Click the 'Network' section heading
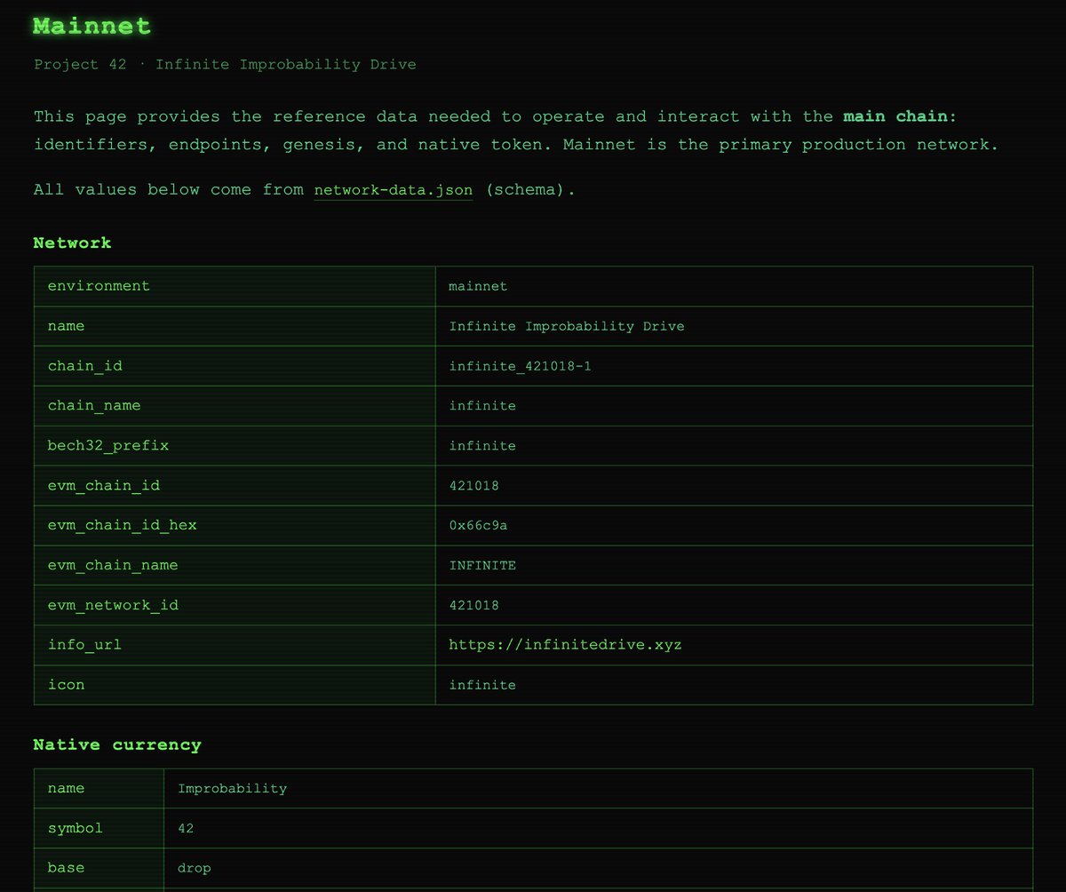 click(73, 243)
